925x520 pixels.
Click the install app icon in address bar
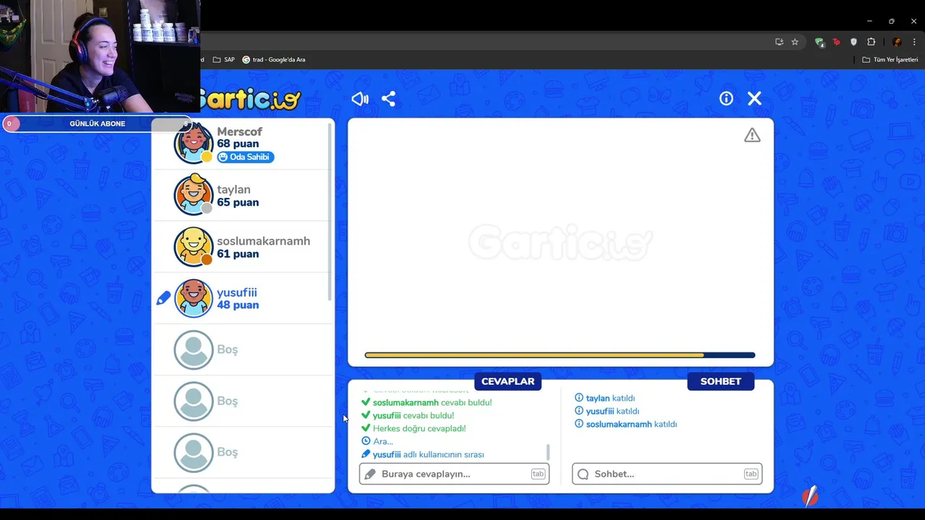(x=779, y=42)
